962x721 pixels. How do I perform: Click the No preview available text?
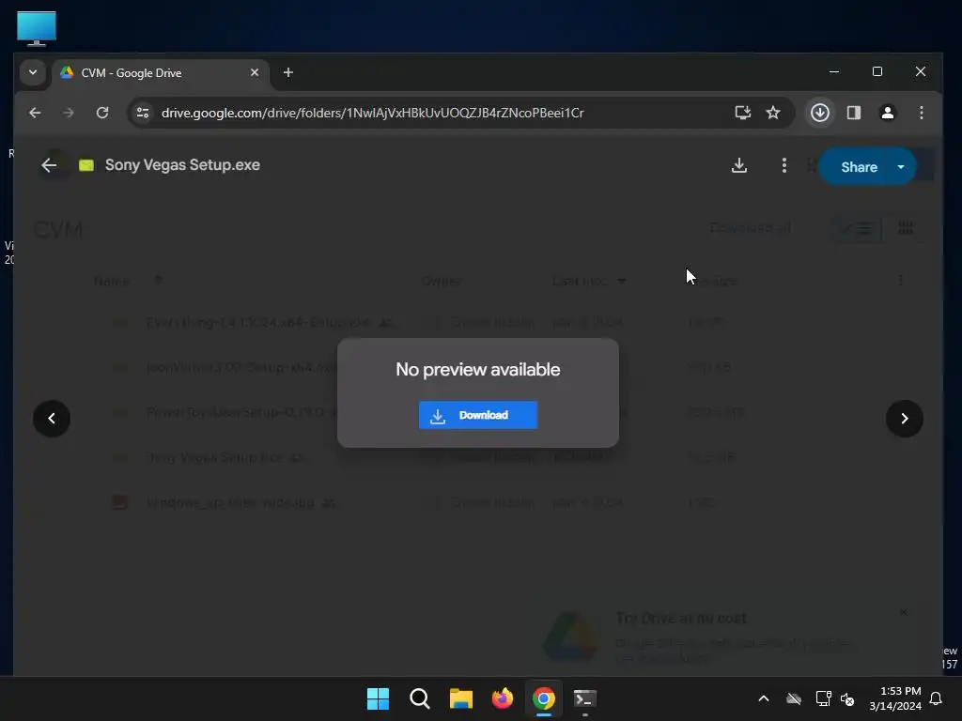pos(478,369)
